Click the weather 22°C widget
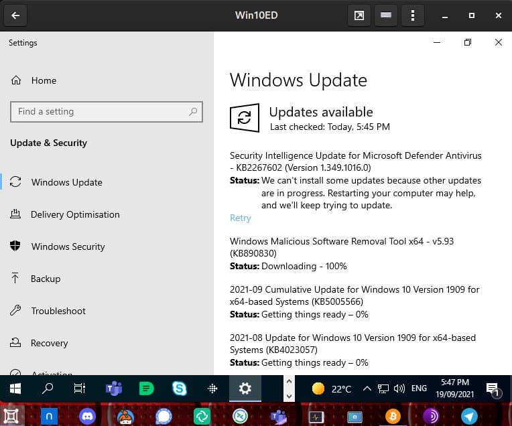This screenshot has height=426, width=512. tap(331, 388)
